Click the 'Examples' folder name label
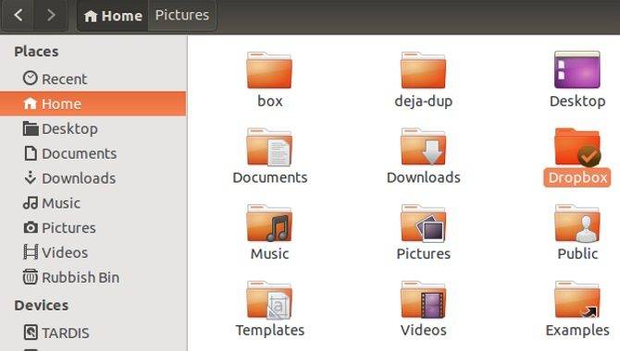620x351 pixels. (x=577, y=331)
